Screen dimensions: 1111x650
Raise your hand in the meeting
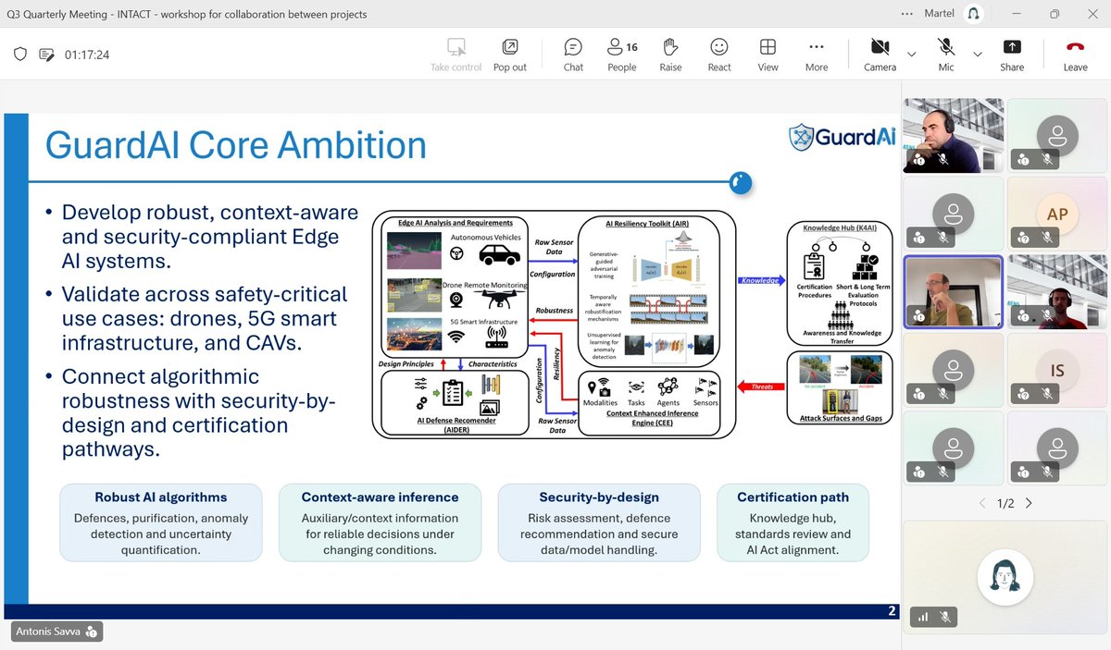[x=670, y=55]
